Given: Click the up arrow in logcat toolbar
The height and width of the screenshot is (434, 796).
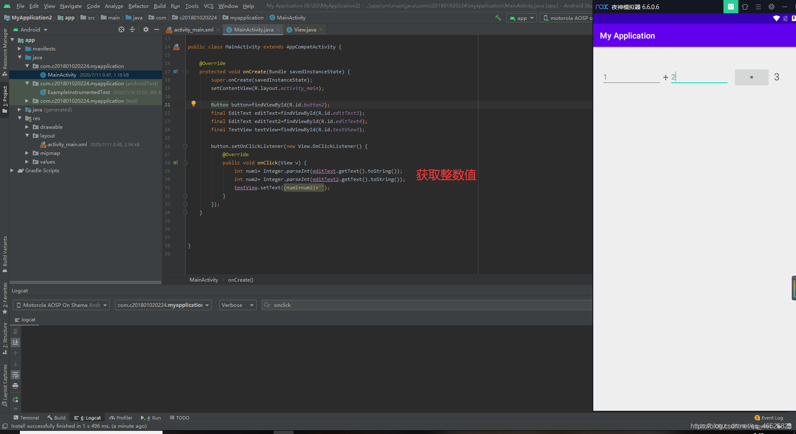Looking at the screenshot, I should pyautogui.click(x=15, y=353).
